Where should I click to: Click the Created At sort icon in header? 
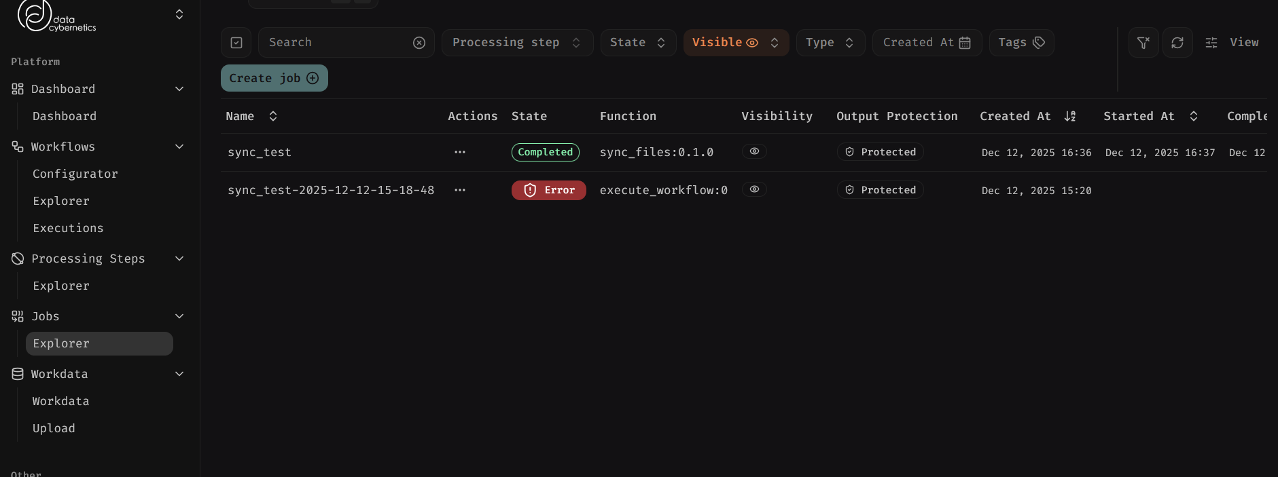pos(1070,116)
